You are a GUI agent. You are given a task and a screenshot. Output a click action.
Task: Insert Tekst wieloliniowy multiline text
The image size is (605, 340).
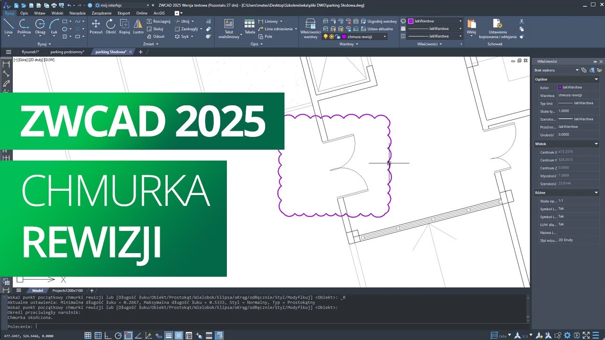pos(229,29)
